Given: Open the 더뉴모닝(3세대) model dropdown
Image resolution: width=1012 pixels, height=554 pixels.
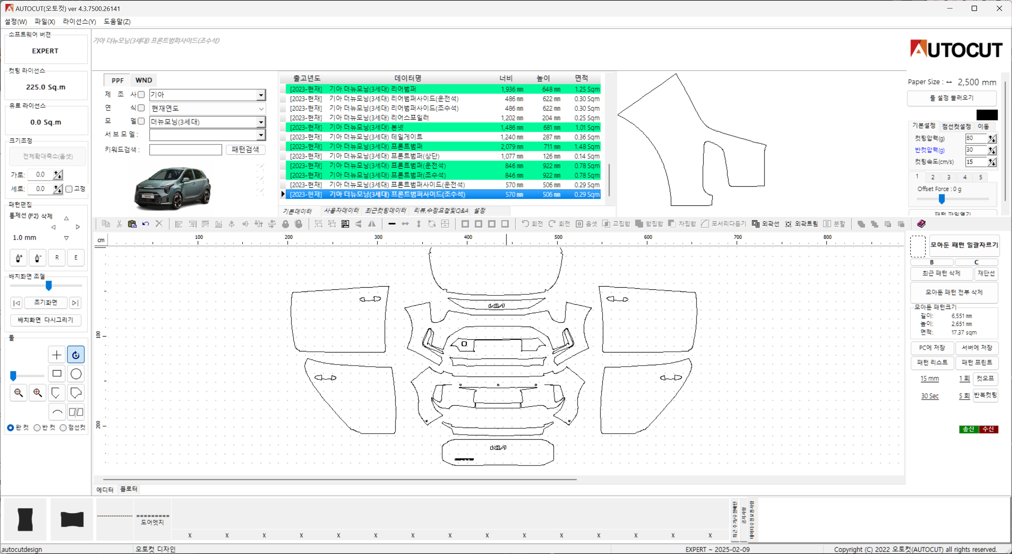Looking at the screenshot, I should click(261, 122).
